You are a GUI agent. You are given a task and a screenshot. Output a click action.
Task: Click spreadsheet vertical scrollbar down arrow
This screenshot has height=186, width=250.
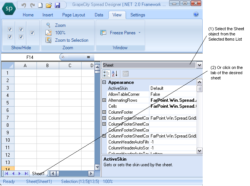[97, 167]
